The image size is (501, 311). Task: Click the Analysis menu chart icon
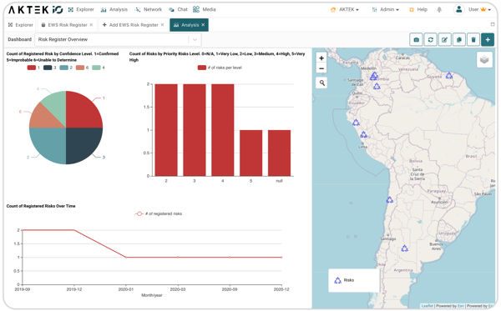coord(104,10)
